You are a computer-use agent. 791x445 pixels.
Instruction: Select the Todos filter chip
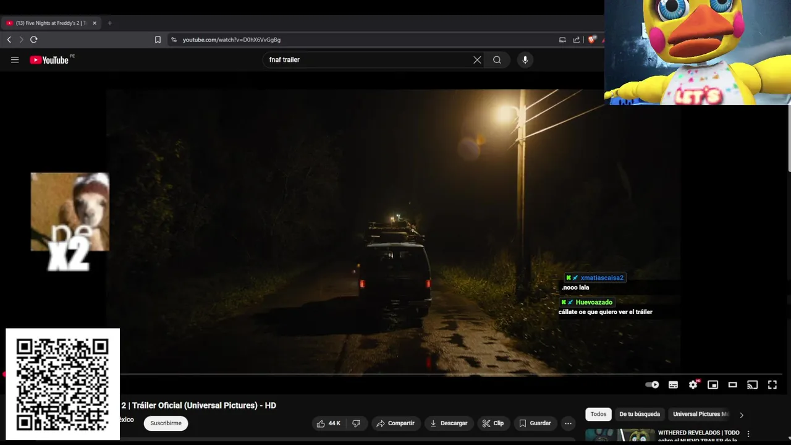point(598,414)
